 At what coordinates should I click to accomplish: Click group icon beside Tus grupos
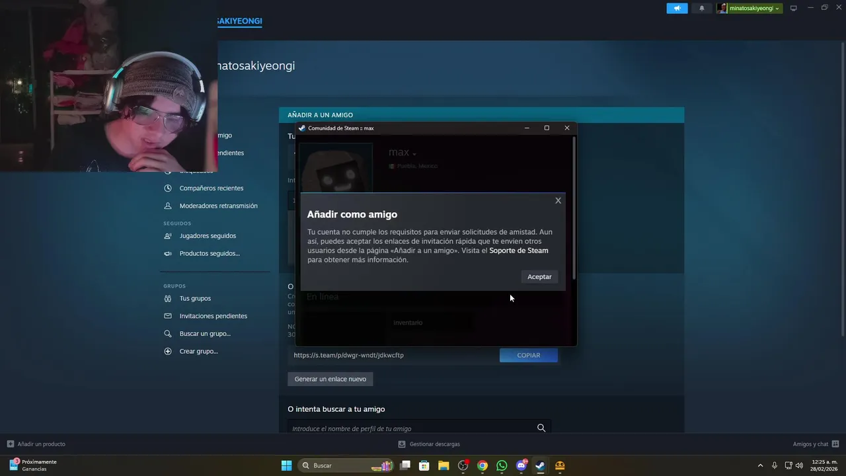pyautogui.click(x=168, y=298)
